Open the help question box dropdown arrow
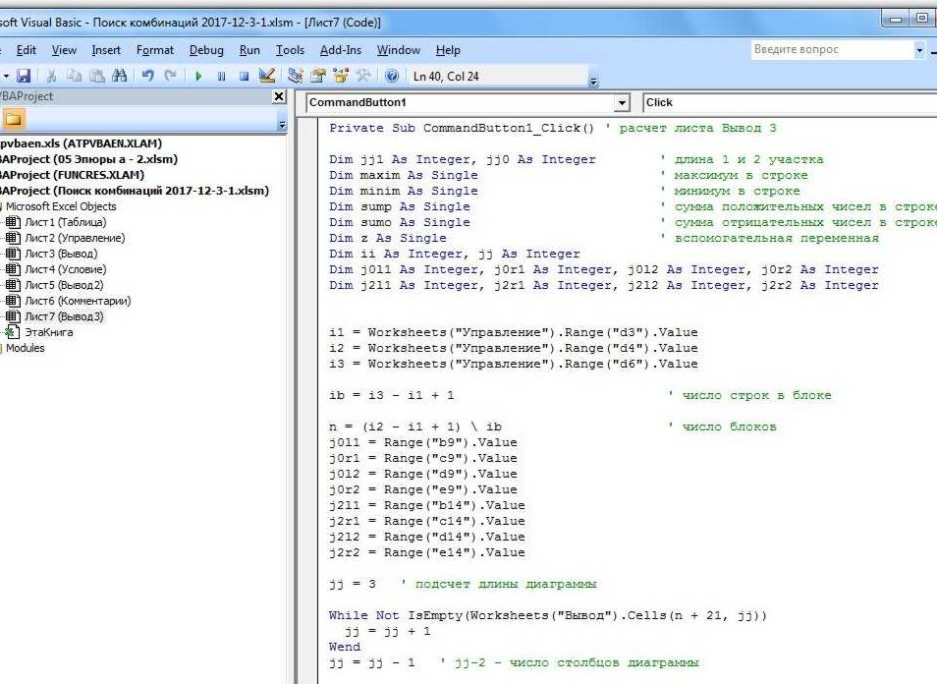Image resolution: width=937 pixels, height=684 pixels. click(919, 50)
